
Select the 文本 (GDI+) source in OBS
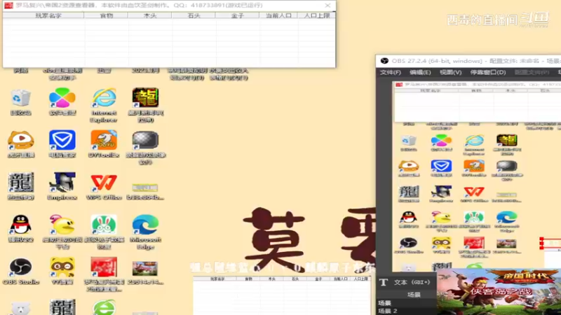(x=412, y=282)
